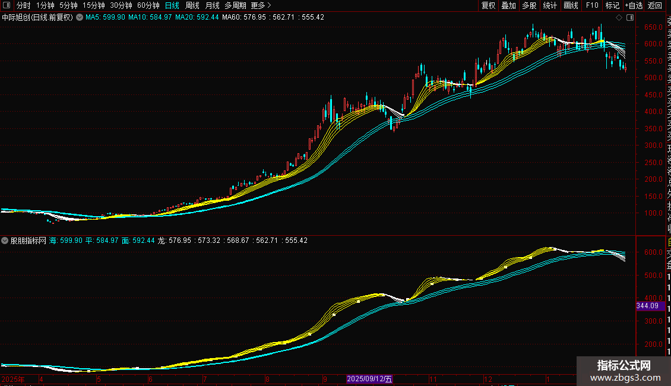This screenshot has height=386, width=671.
Task: Click the 标记 mark button
Action: tap(612, 5)
